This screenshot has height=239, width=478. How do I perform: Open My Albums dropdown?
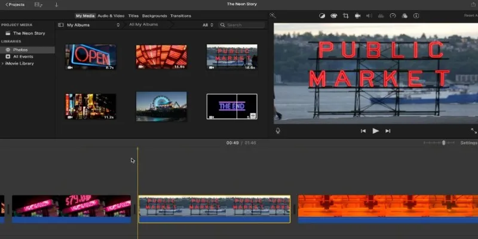[93, 25]
